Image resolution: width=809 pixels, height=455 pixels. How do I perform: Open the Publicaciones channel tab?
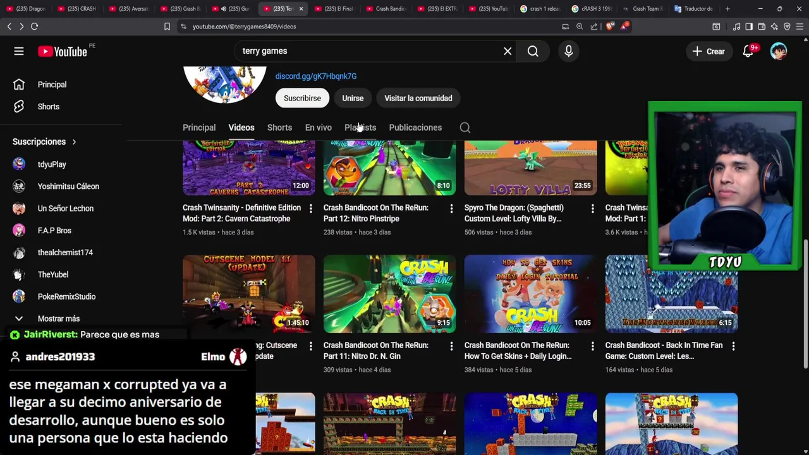(415, 128)
